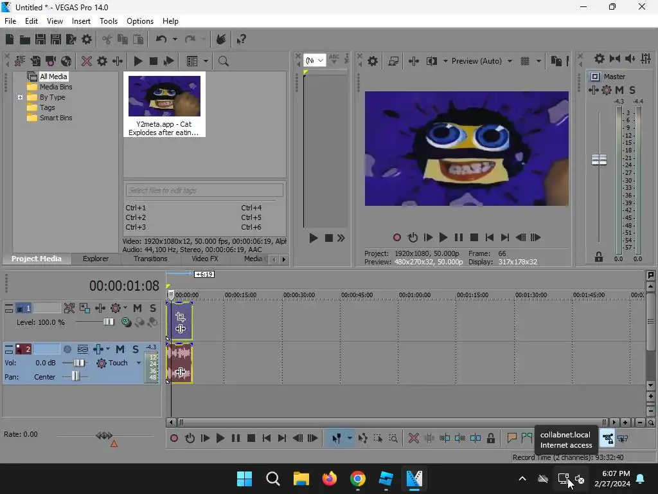The height and width of the screenshot is (494, 658).
Task: Play timeline from transport bar
Action: [x=220, y=439]
